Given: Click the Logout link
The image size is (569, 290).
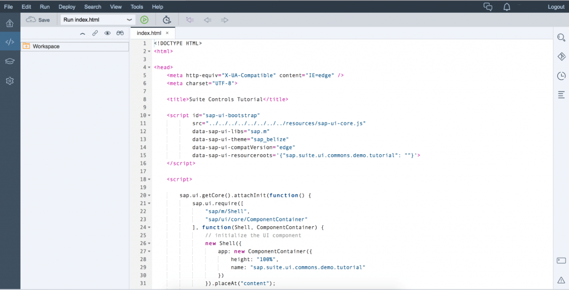Looking at the screenshot, I should coord(556,7).
